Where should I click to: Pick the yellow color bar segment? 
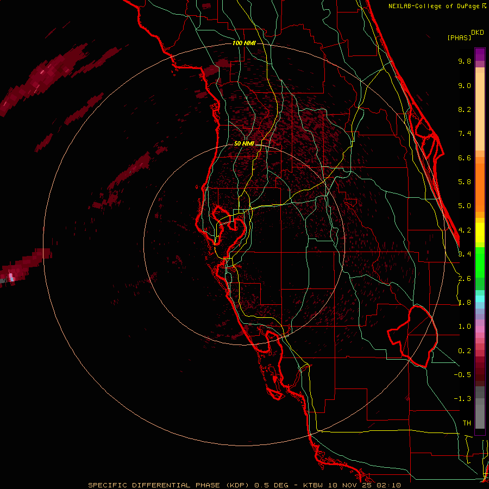(x=480, y=233)
